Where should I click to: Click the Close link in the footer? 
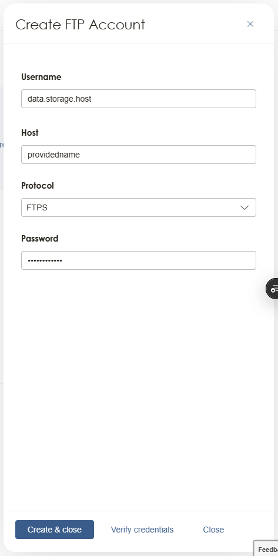click(x=213, y=530)
